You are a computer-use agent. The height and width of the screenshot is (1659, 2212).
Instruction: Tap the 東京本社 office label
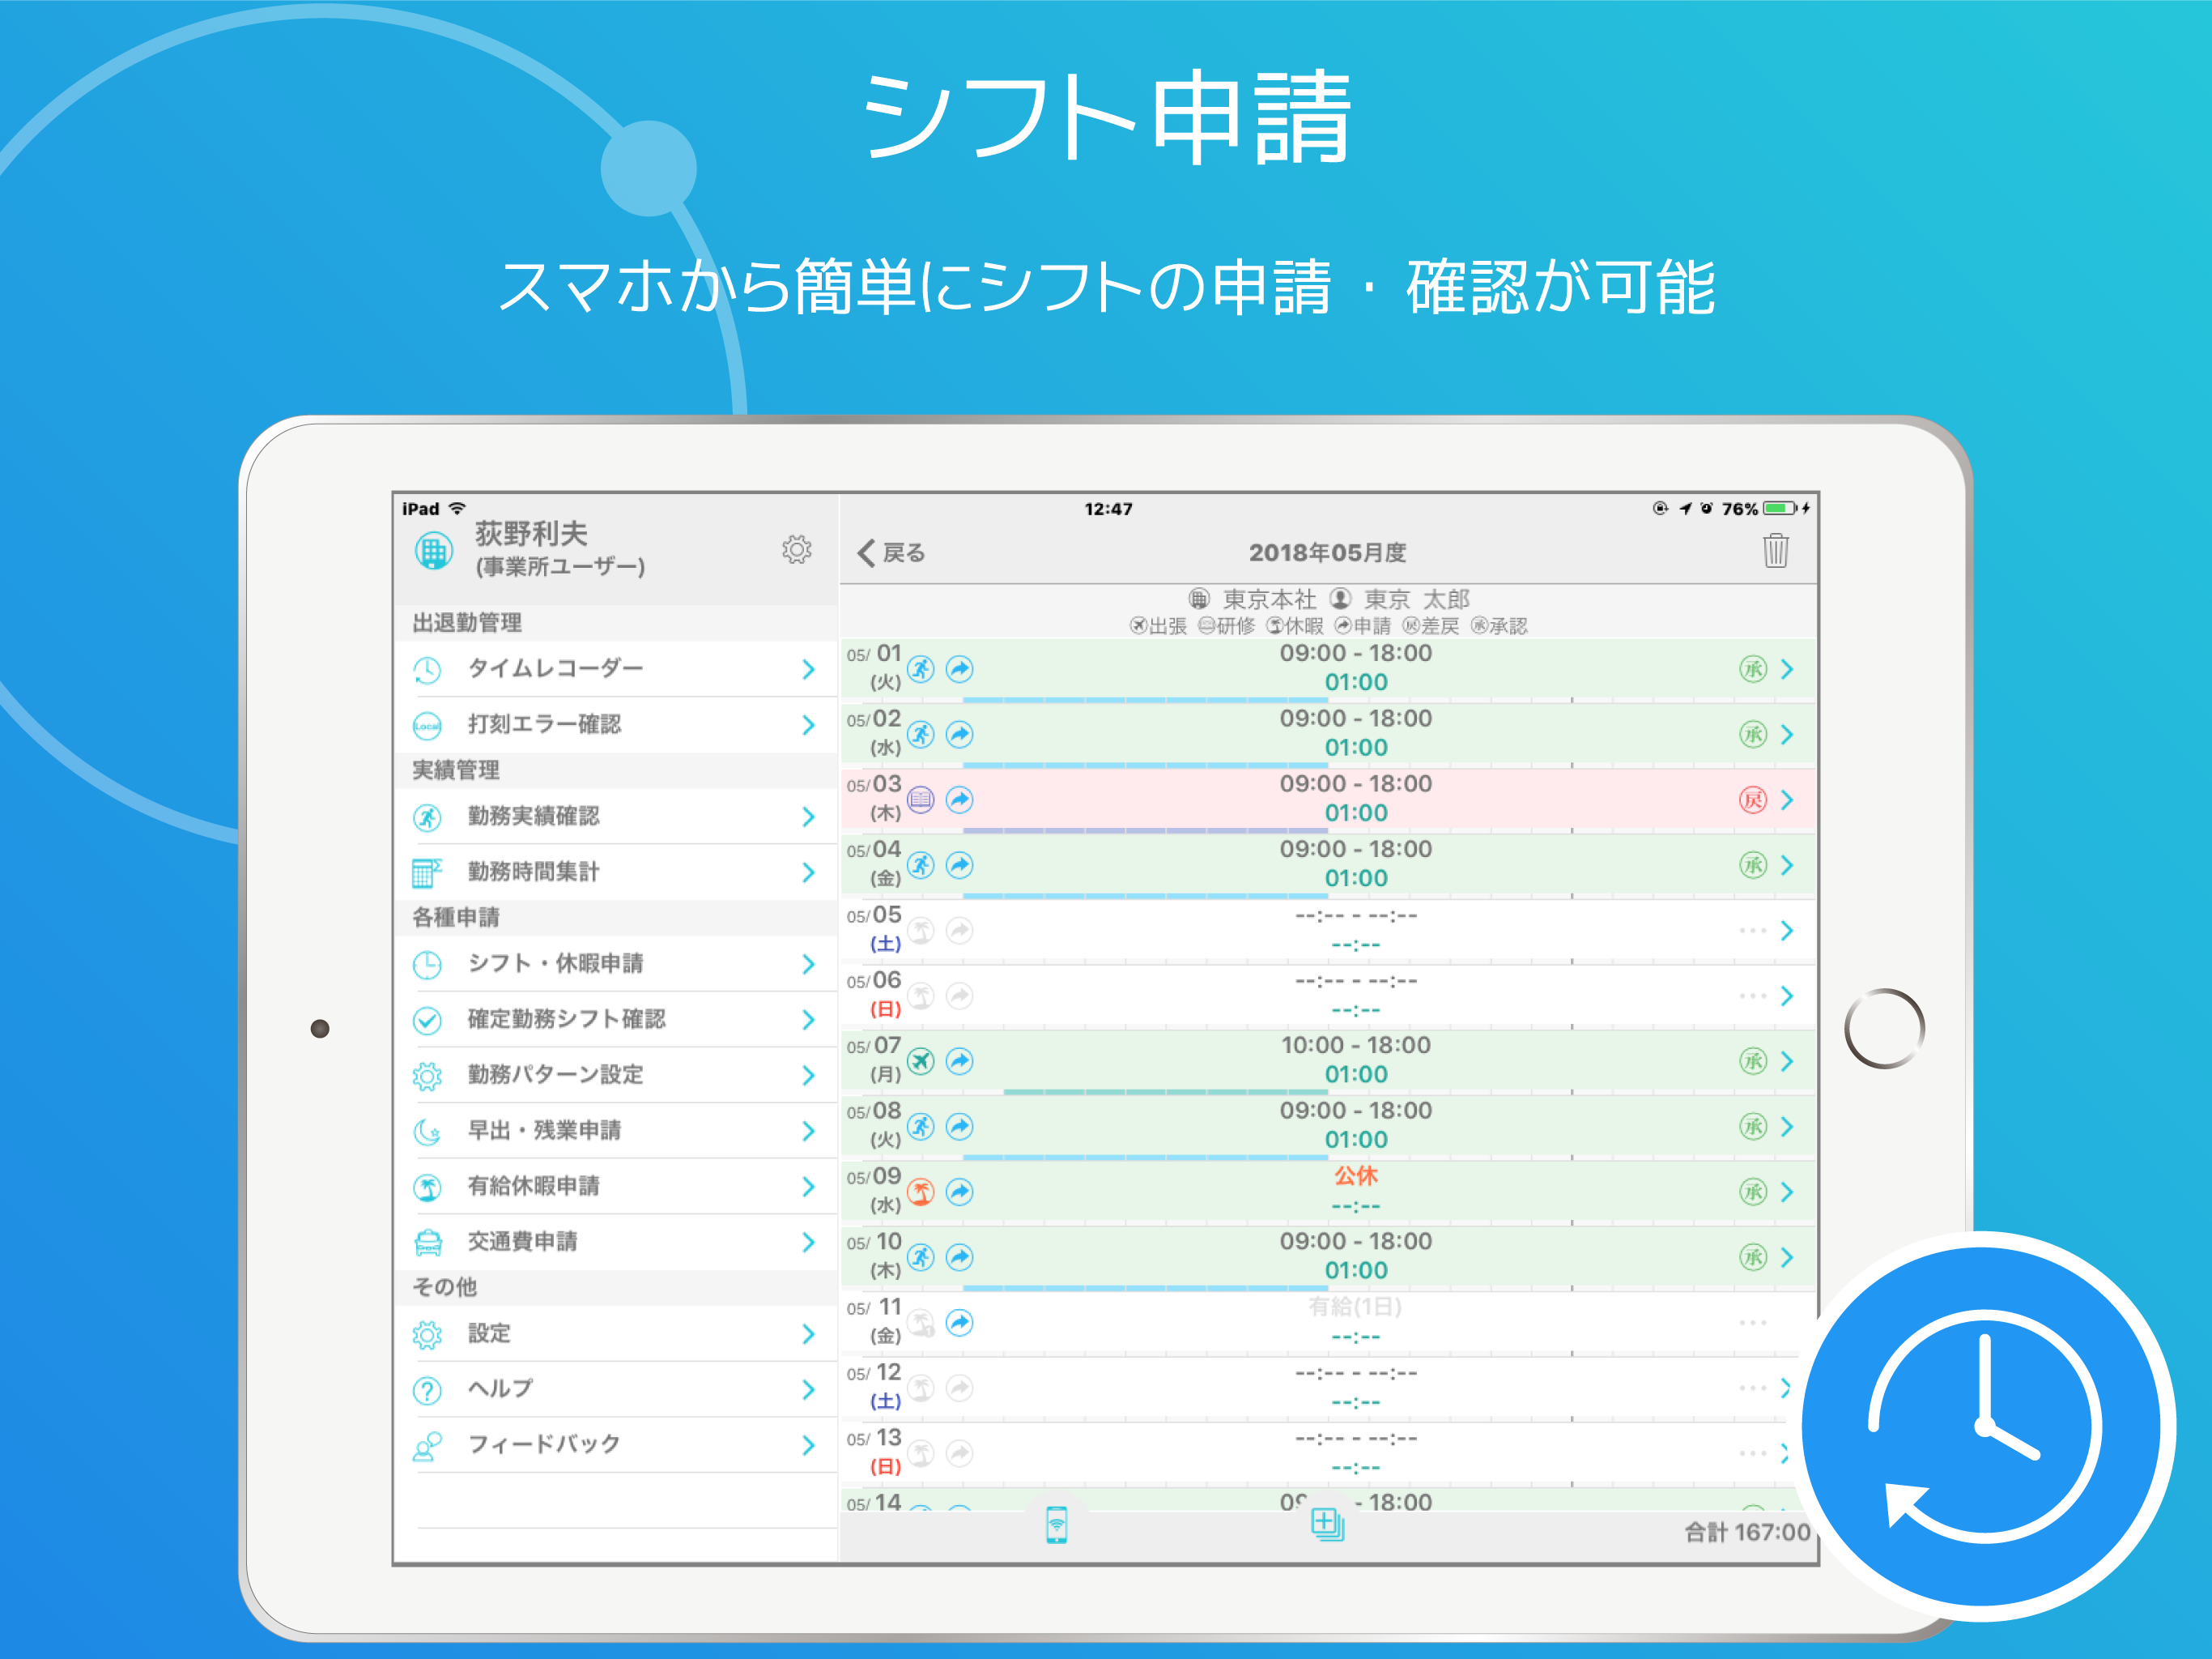click(x=1269, y=599)
